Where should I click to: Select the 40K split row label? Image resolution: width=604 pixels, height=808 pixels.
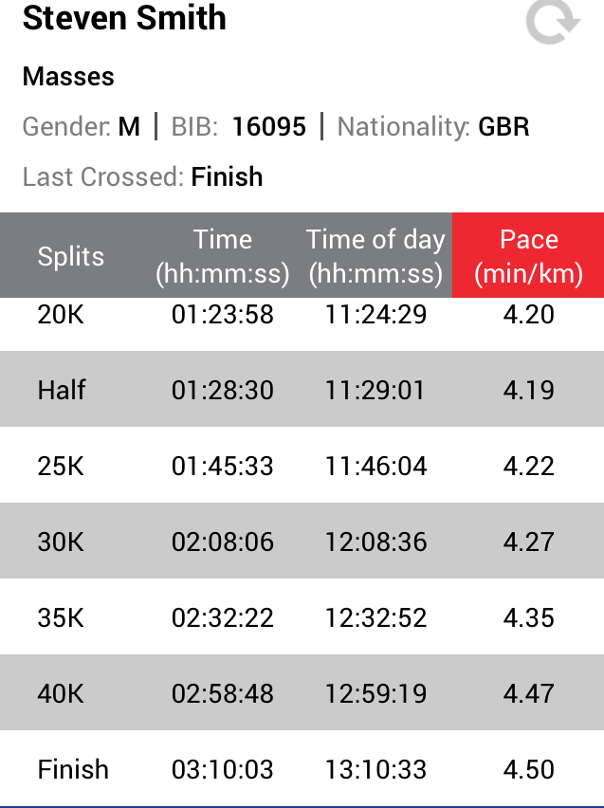pyautogui.click(x=61, y=693)
